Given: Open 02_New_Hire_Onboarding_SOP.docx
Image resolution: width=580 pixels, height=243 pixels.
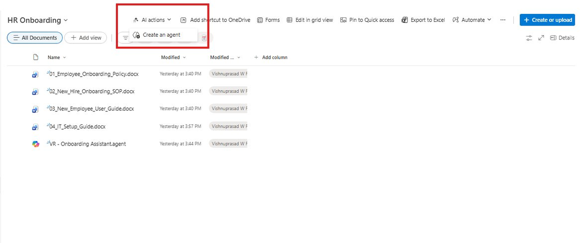Looking at the screenshot, I should (92, 91).
